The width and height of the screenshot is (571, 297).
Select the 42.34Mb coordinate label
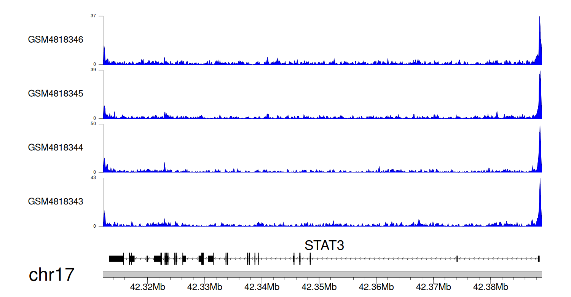click(x=262, y=287)
